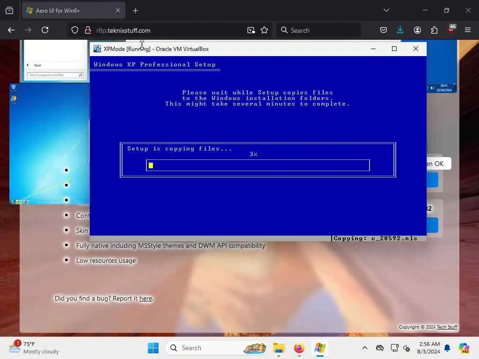Click 'Fully native including MSStyle themes' text
The height and width of the screenshot is (359, 479).
pyautogui.click(x=170, y=245)
